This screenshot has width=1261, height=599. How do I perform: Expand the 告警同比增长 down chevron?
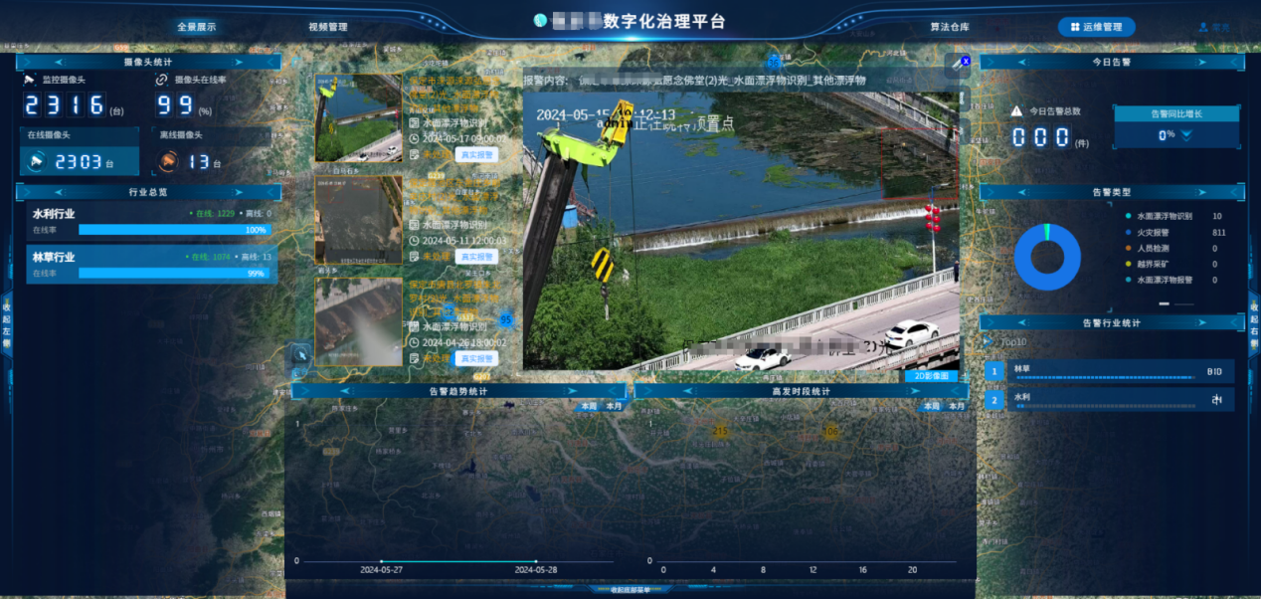coord(1186,135)
